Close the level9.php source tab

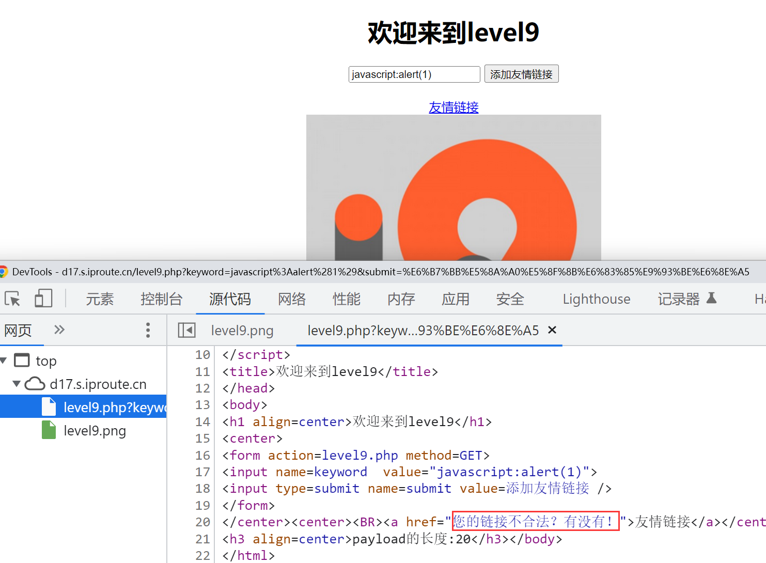(552, 330)
